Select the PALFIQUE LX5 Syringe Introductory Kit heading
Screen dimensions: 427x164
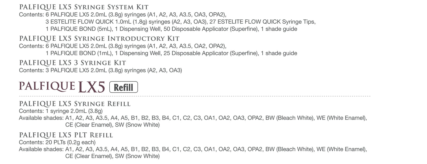(x=99, y=39)
